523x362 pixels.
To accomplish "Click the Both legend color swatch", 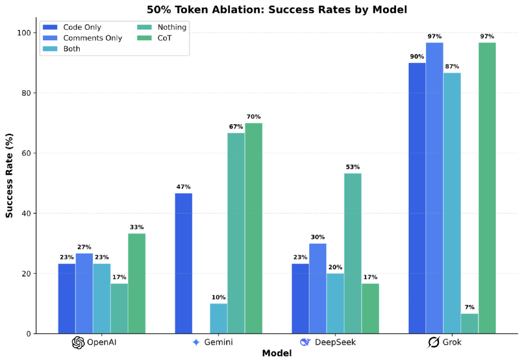I will click(x=51, y=49).
